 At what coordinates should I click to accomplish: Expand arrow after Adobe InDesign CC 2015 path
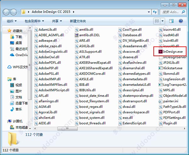point(73,12)
